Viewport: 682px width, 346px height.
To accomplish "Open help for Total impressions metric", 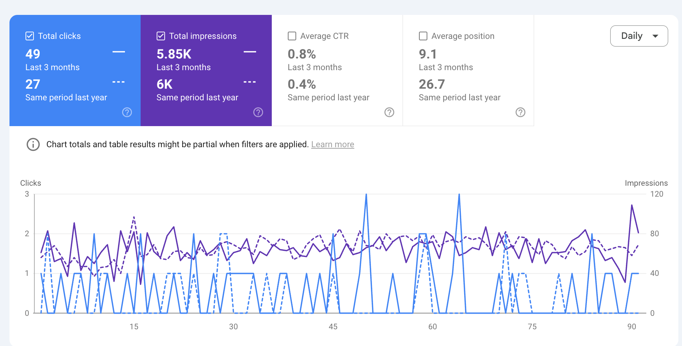I will click(x=258, y=112).
